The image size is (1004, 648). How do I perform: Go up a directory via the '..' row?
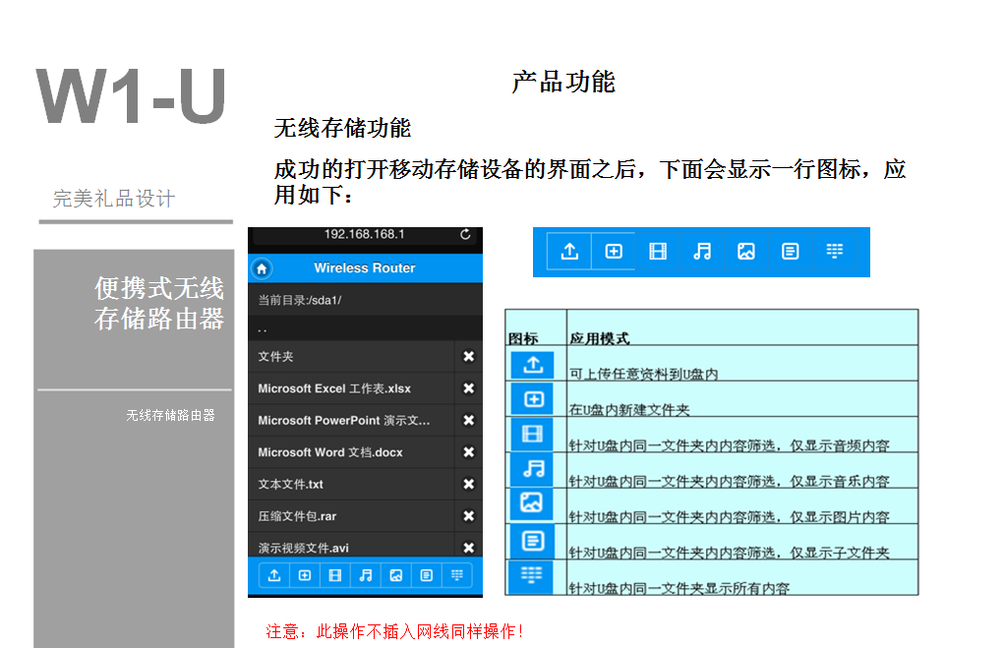click(x=365, y=327)
